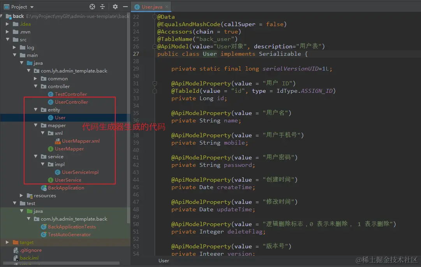Collapse the entity package arrow
The image size is (421, 267).
(35, 110)
